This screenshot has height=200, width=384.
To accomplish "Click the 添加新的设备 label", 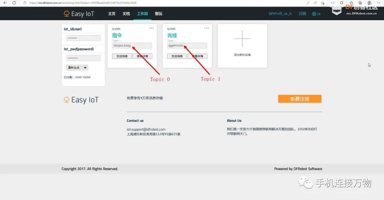I will click(242, 55).
